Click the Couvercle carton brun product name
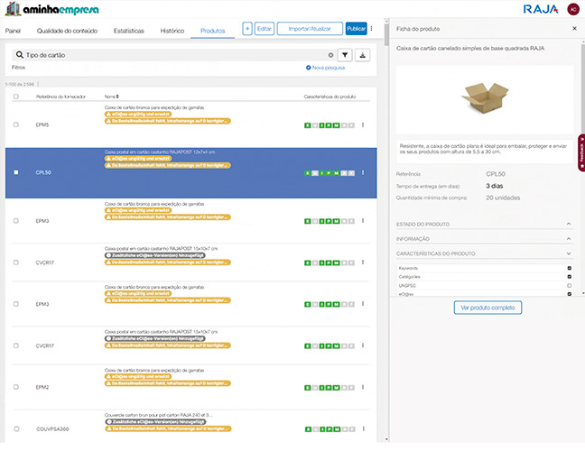The height and width of the screenshot is (451, 585). [x=159, y=415]
